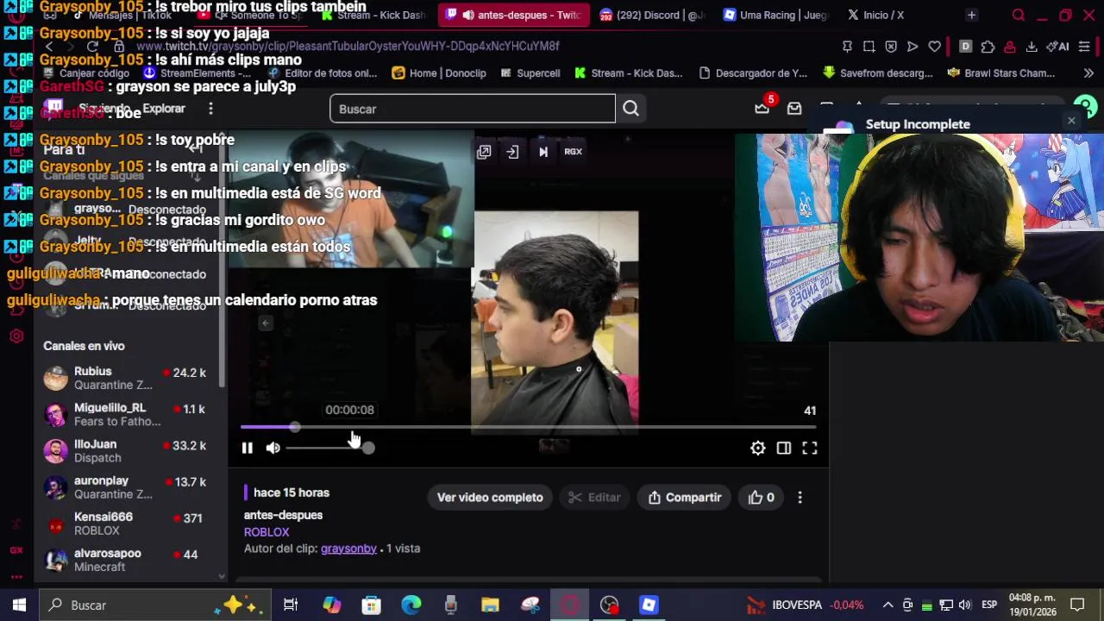Close the Setup Incomplete popup
The height and width of the screenshot is (621, 1104).
click(1071, 121)
